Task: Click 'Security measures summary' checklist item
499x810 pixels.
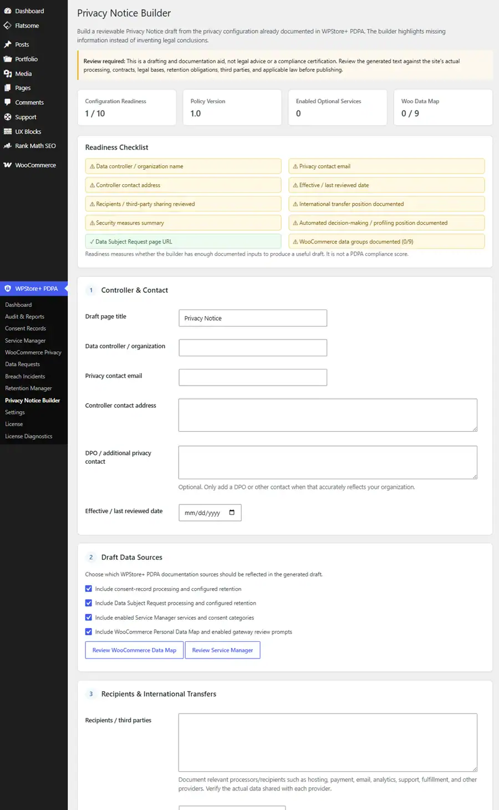Action: click(x=183, y=223)
